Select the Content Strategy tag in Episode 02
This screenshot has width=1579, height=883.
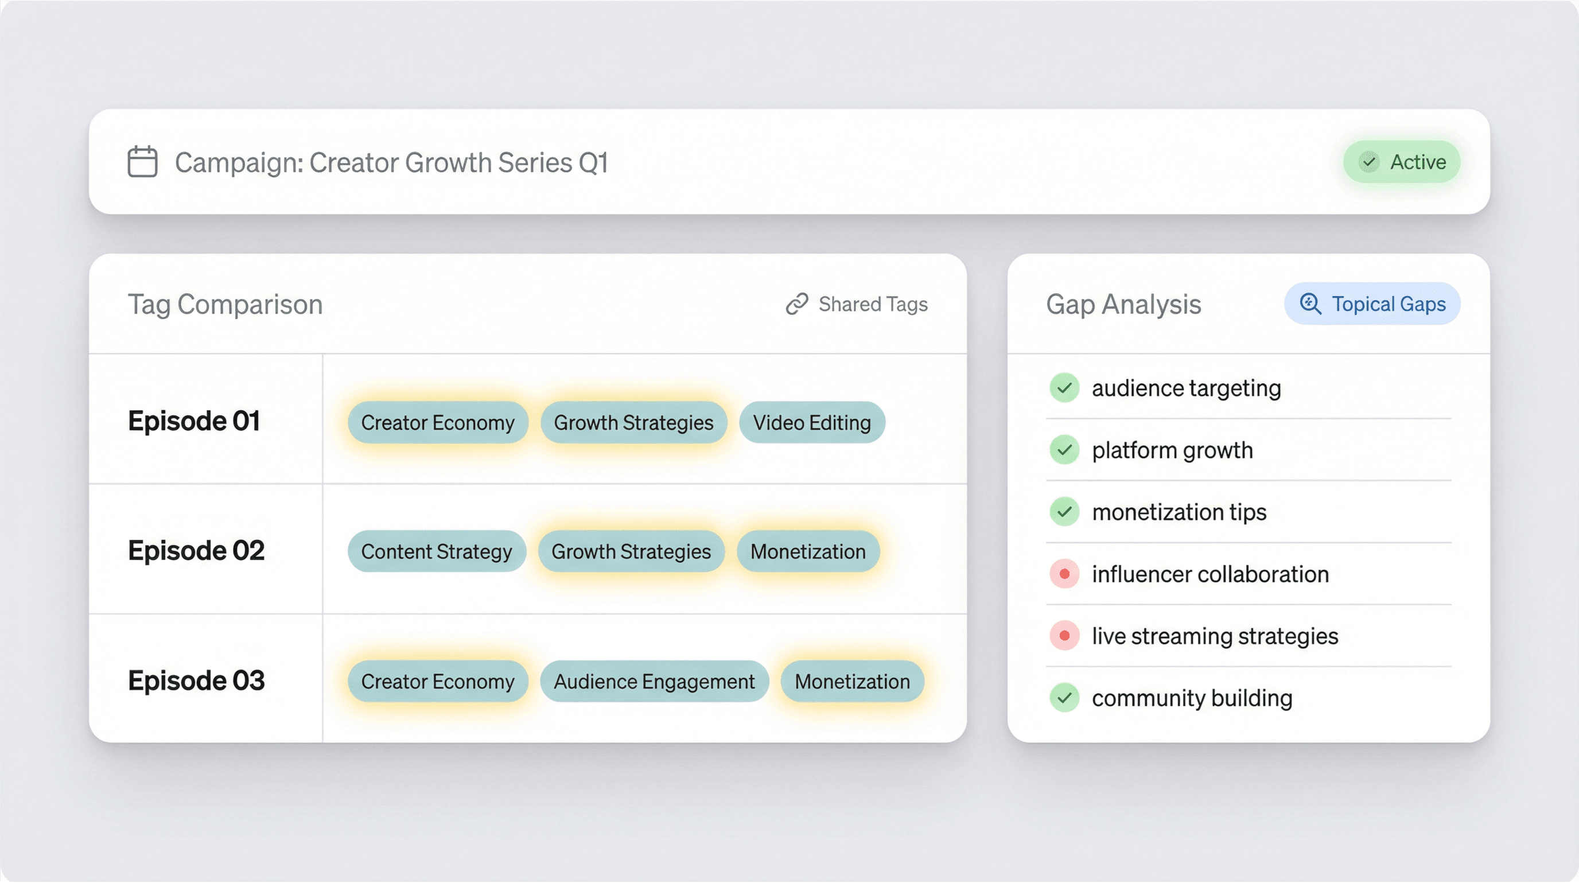437,551
